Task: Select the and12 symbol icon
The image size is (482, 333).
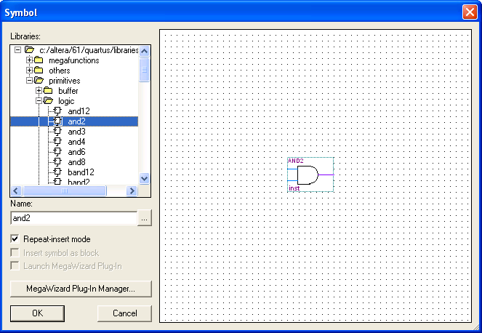Action: point(58,111)
